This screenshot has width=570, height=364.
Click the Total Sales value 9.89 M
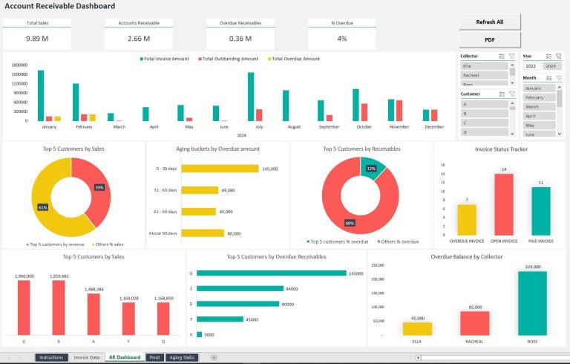click(x=37, y=39)
